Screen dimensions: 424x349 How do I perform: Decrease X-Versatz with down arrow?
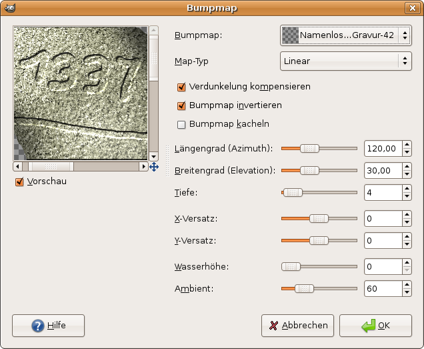pyautogui.click(x=407, y=222)
